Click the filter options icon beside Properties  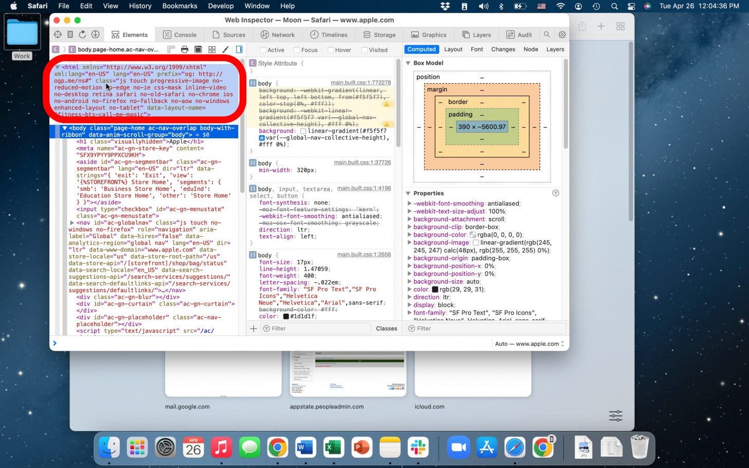click(556, 193)
